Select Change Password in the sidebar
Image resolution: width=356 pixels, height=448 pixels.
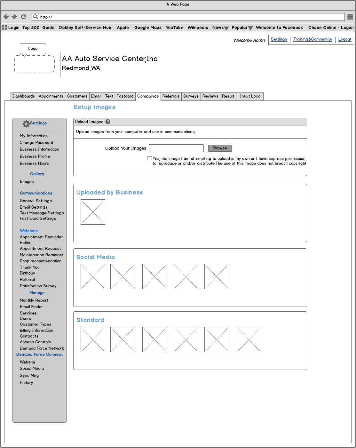coord(36,142)
